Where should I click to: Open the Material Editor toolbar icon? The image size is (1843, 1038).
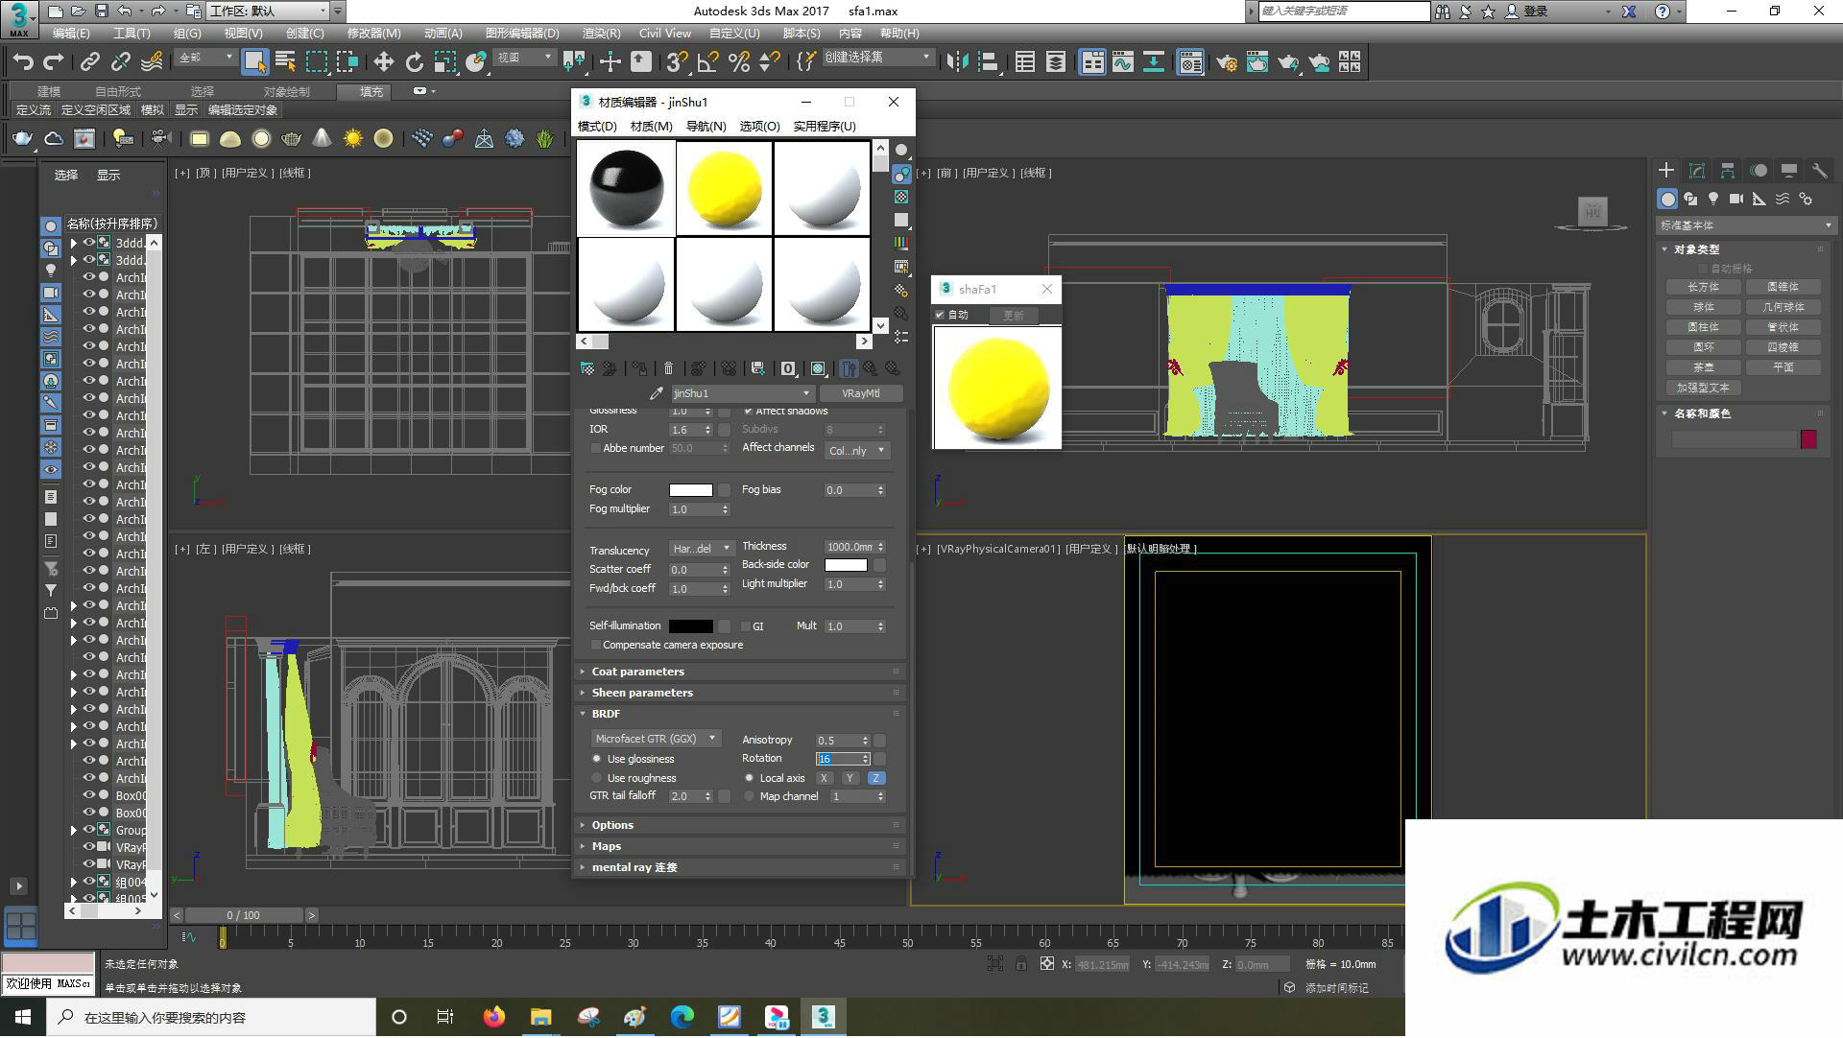click(x=1190, y=62)
